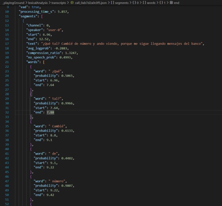Click the speaker value "user-0"
Viewport: 222px width, 206px height.
pos(54,30)
